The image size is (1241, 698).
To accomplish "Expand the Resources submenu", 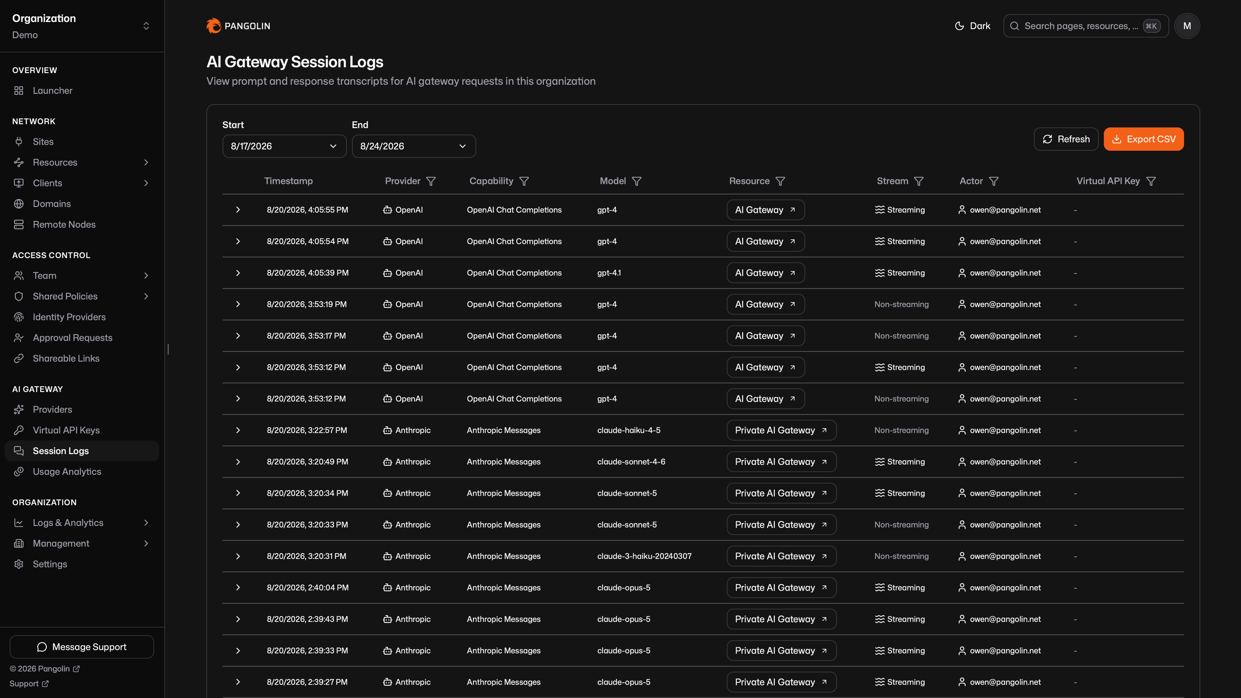I will [x=82, y=162].
